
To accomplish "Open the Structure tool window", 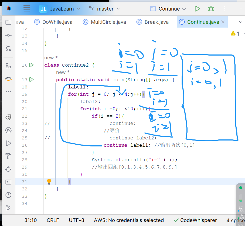I will [8, 66].
